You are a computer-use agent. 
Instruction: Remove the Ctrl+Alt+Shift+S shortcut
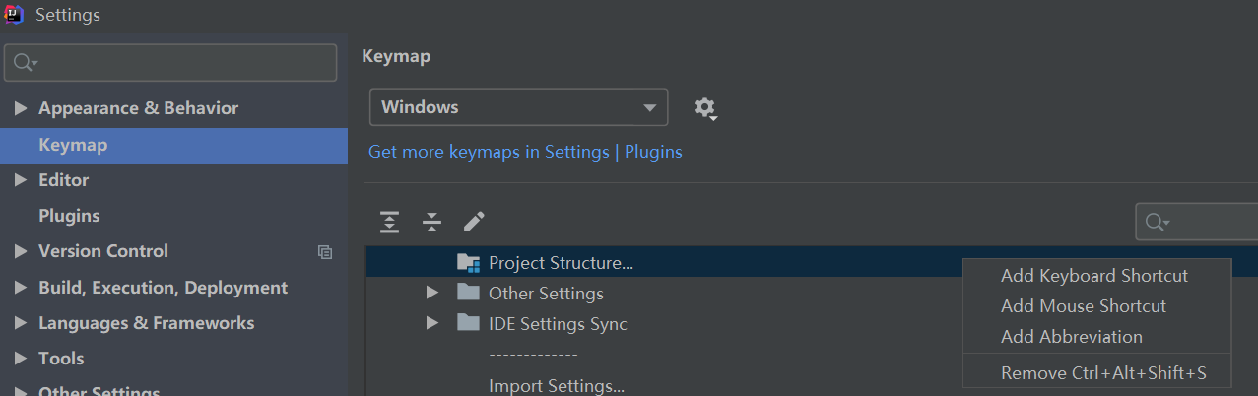point(1102,373)
